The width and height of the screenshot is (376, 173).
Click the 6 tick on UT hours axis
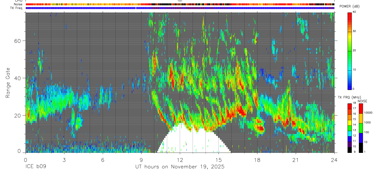tap(103, 160)
